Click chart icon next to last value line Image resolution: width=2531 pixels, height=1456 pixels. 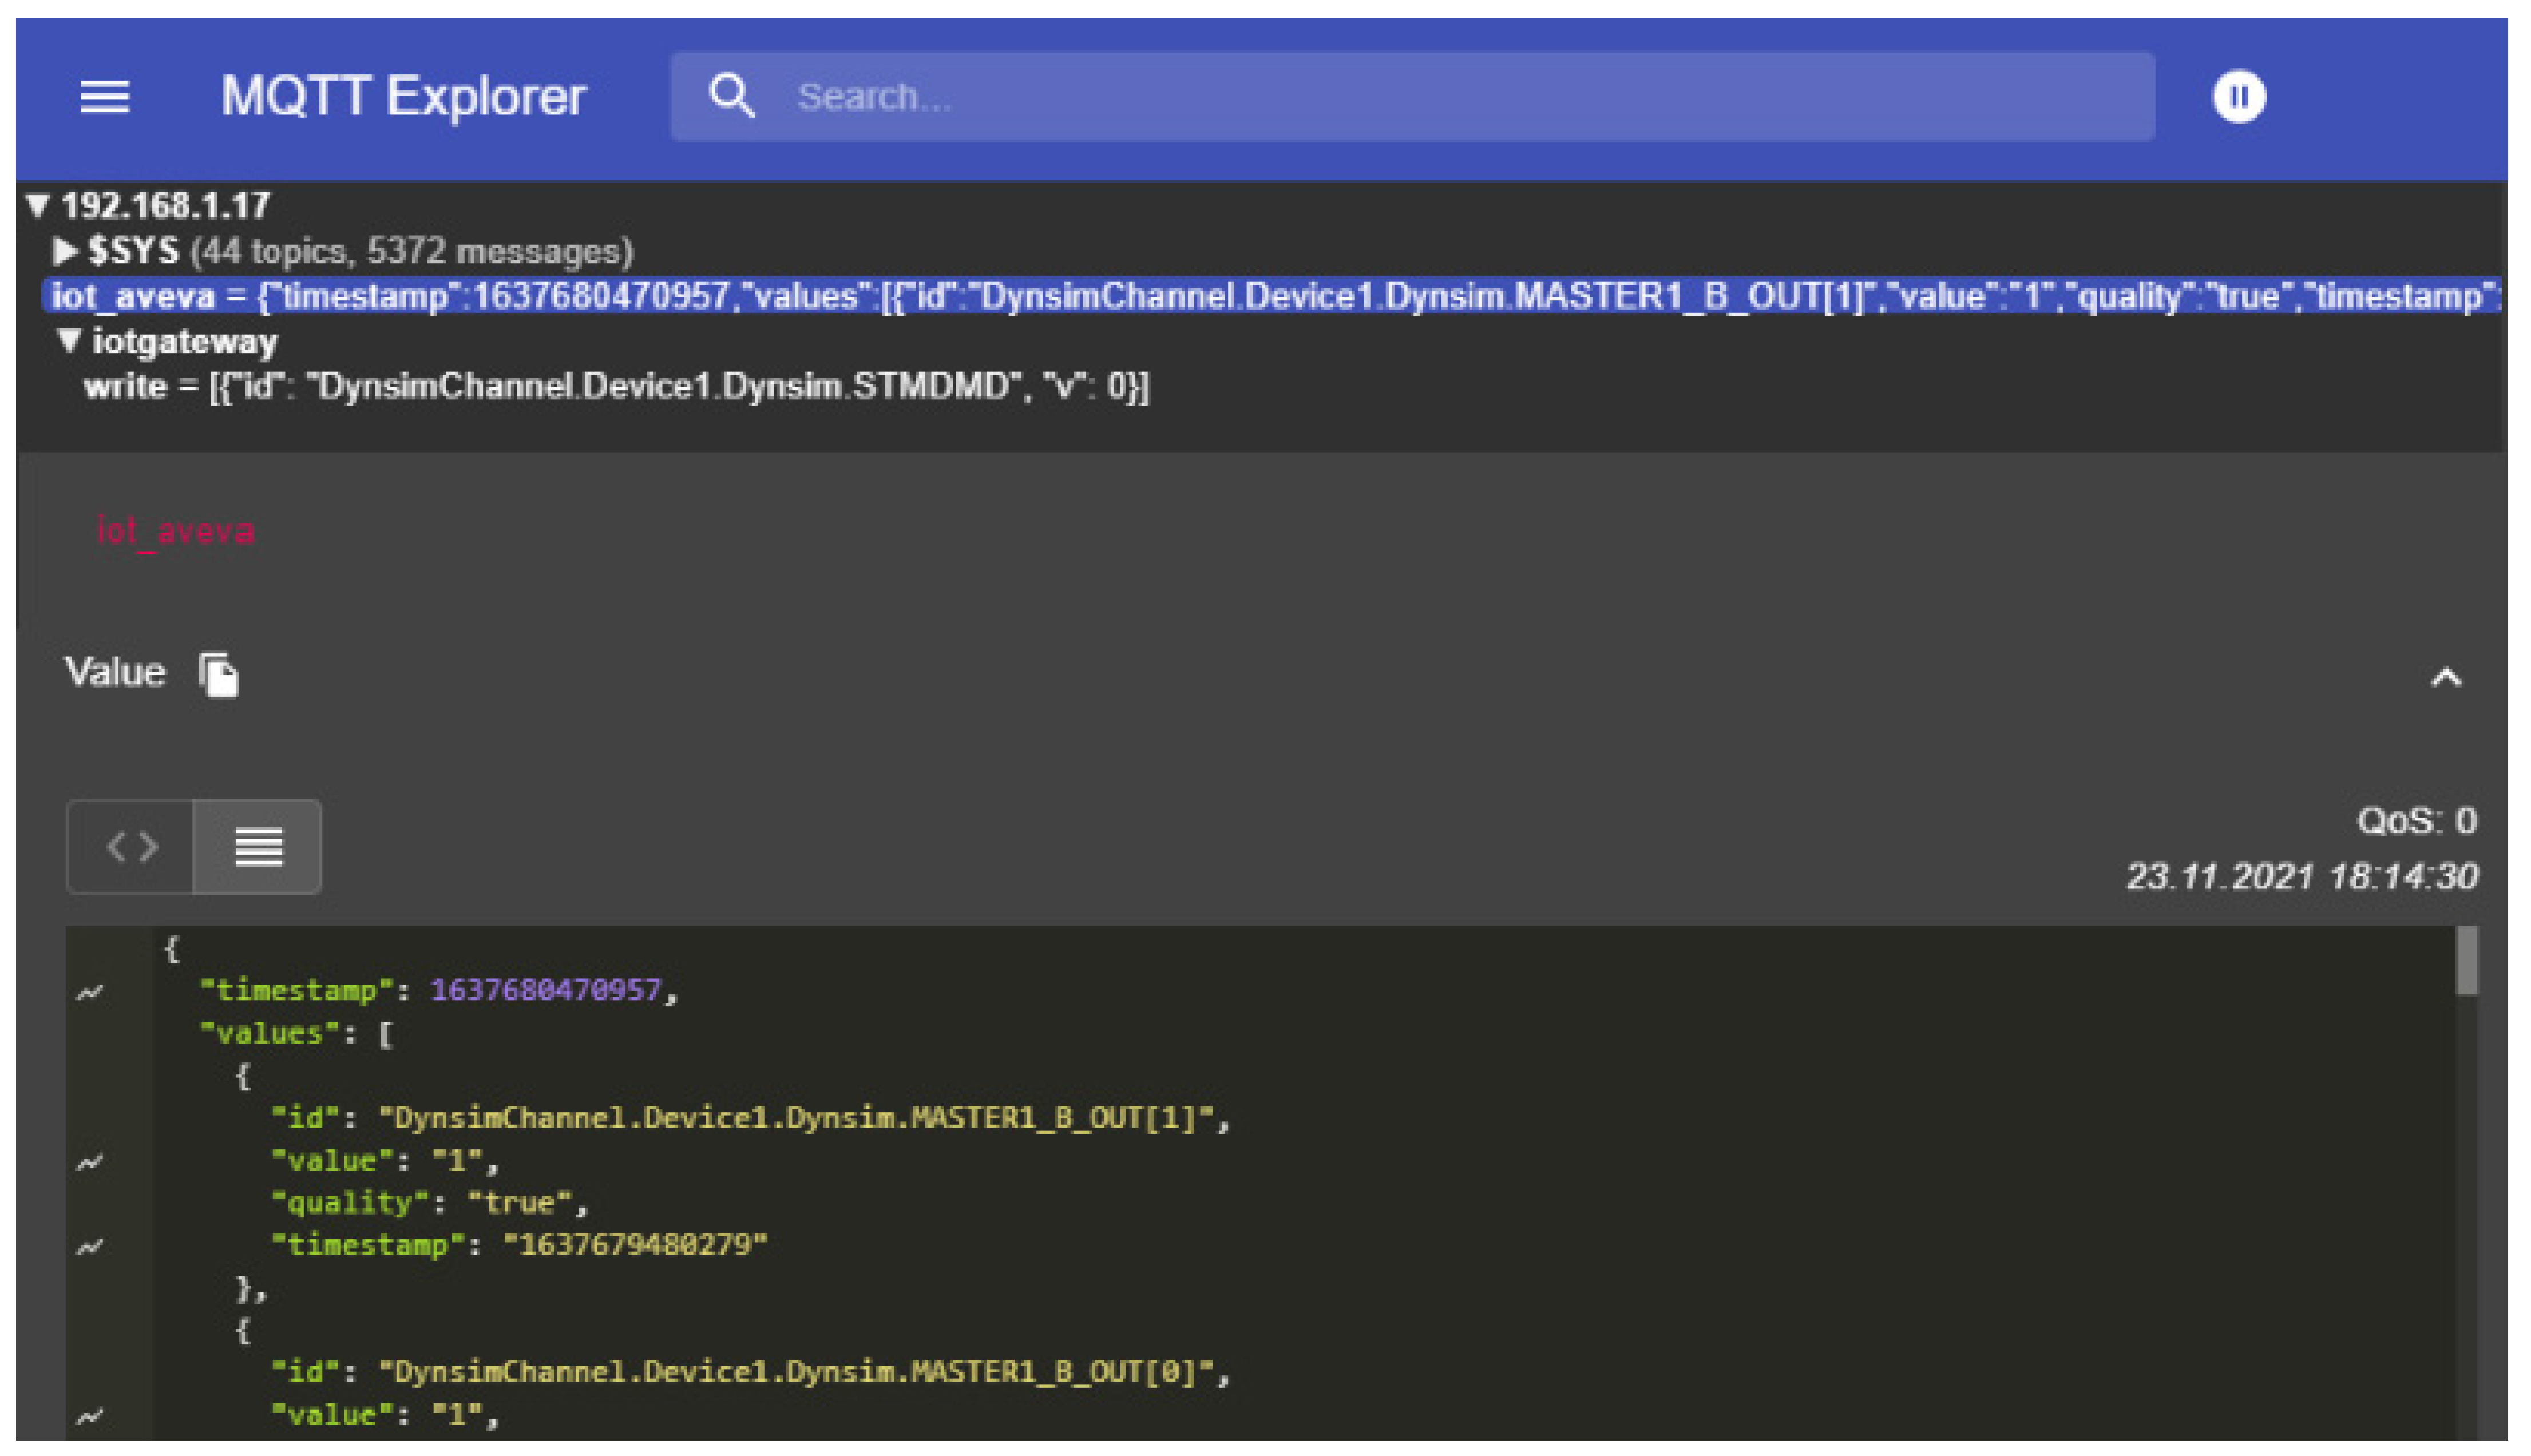(90, 1416)
